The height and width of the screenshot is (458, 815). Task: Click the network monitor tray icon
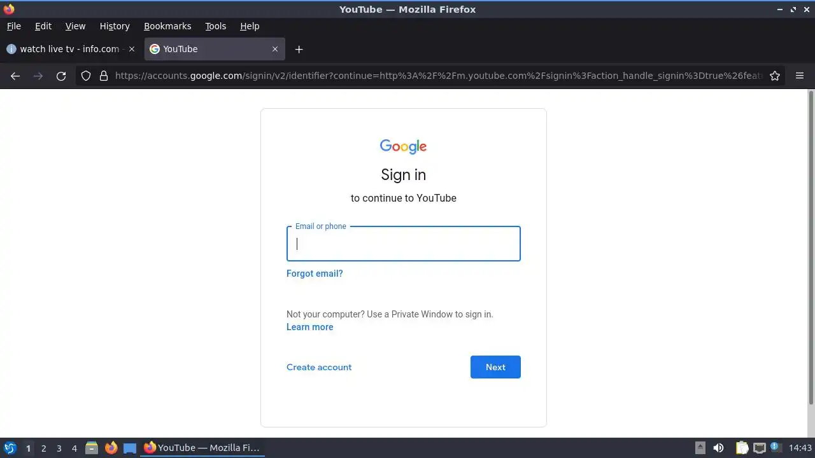[x=759, y=448]
